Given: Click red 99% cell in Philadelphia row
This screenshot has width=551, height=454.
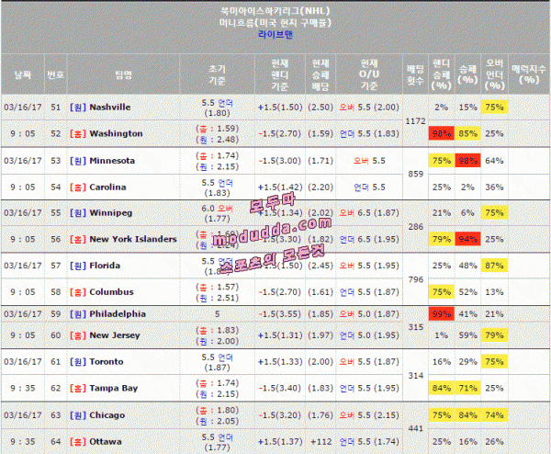Looking at the screenshot, I should pos(442,314).
